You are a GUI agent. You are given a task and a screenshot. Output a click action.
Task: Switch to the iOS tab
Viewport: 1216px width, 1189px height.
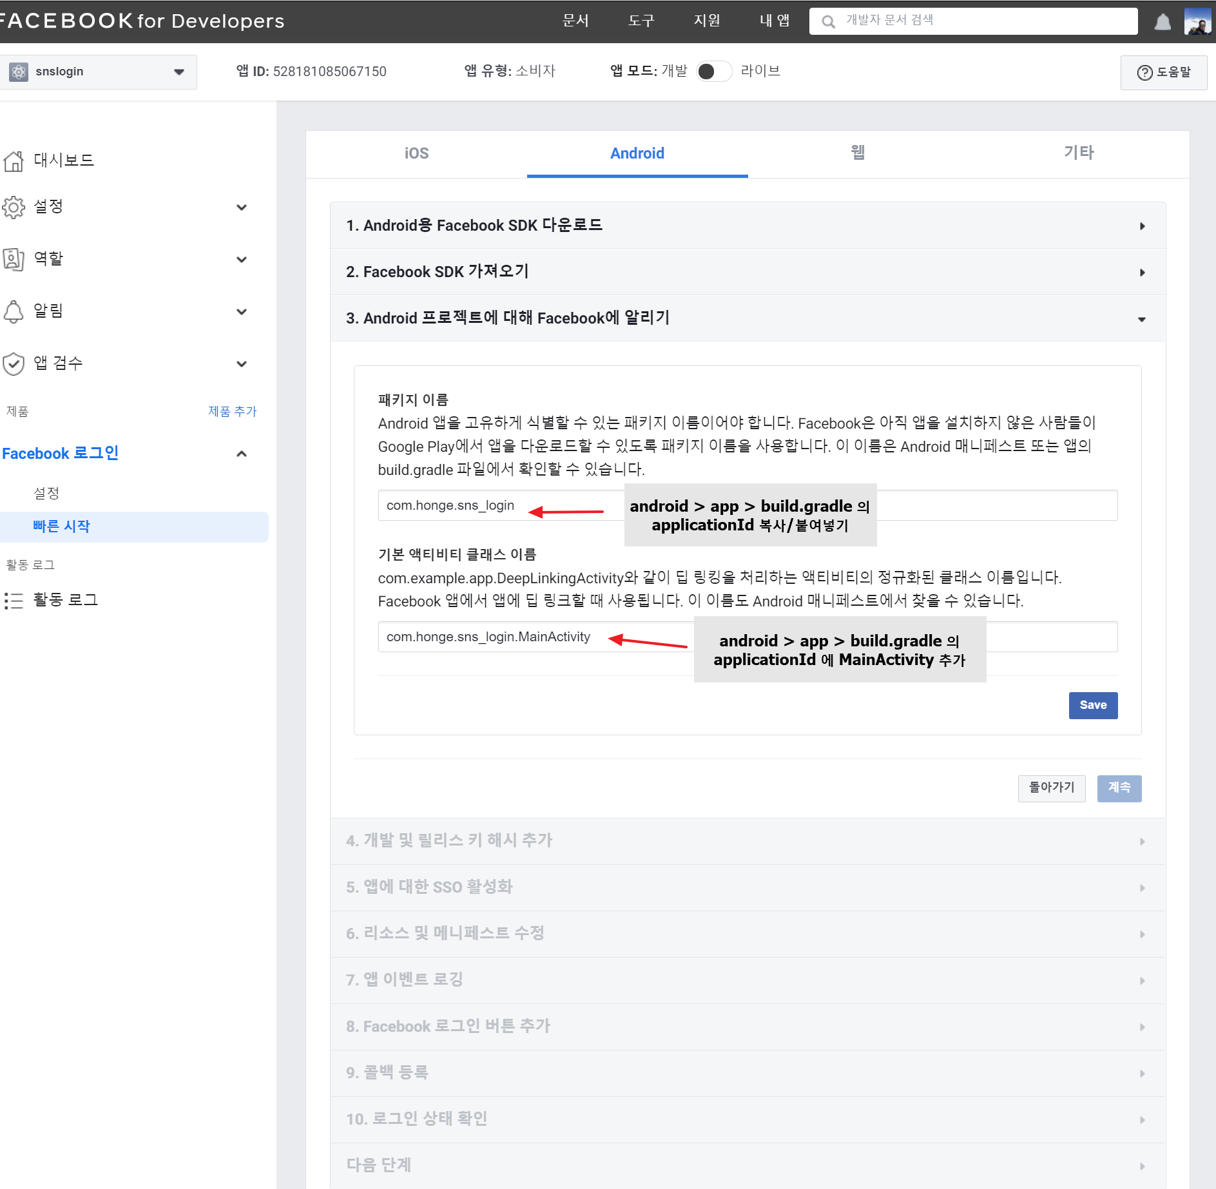tap(416, 153)
